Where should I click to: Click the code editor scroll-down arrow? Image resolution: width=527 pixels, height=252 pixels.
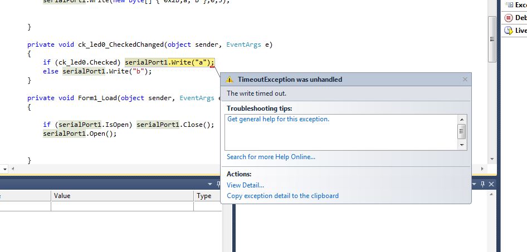[492, 159]
